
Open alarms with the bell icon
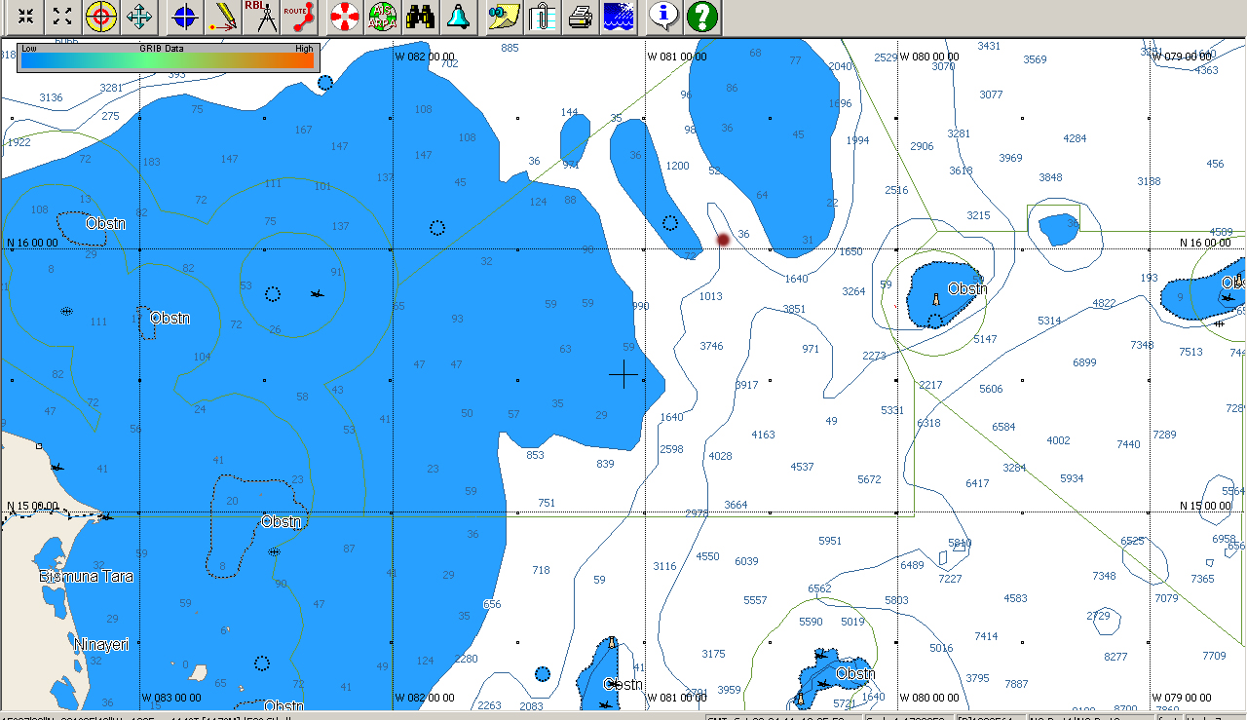[x=458, y=17]
